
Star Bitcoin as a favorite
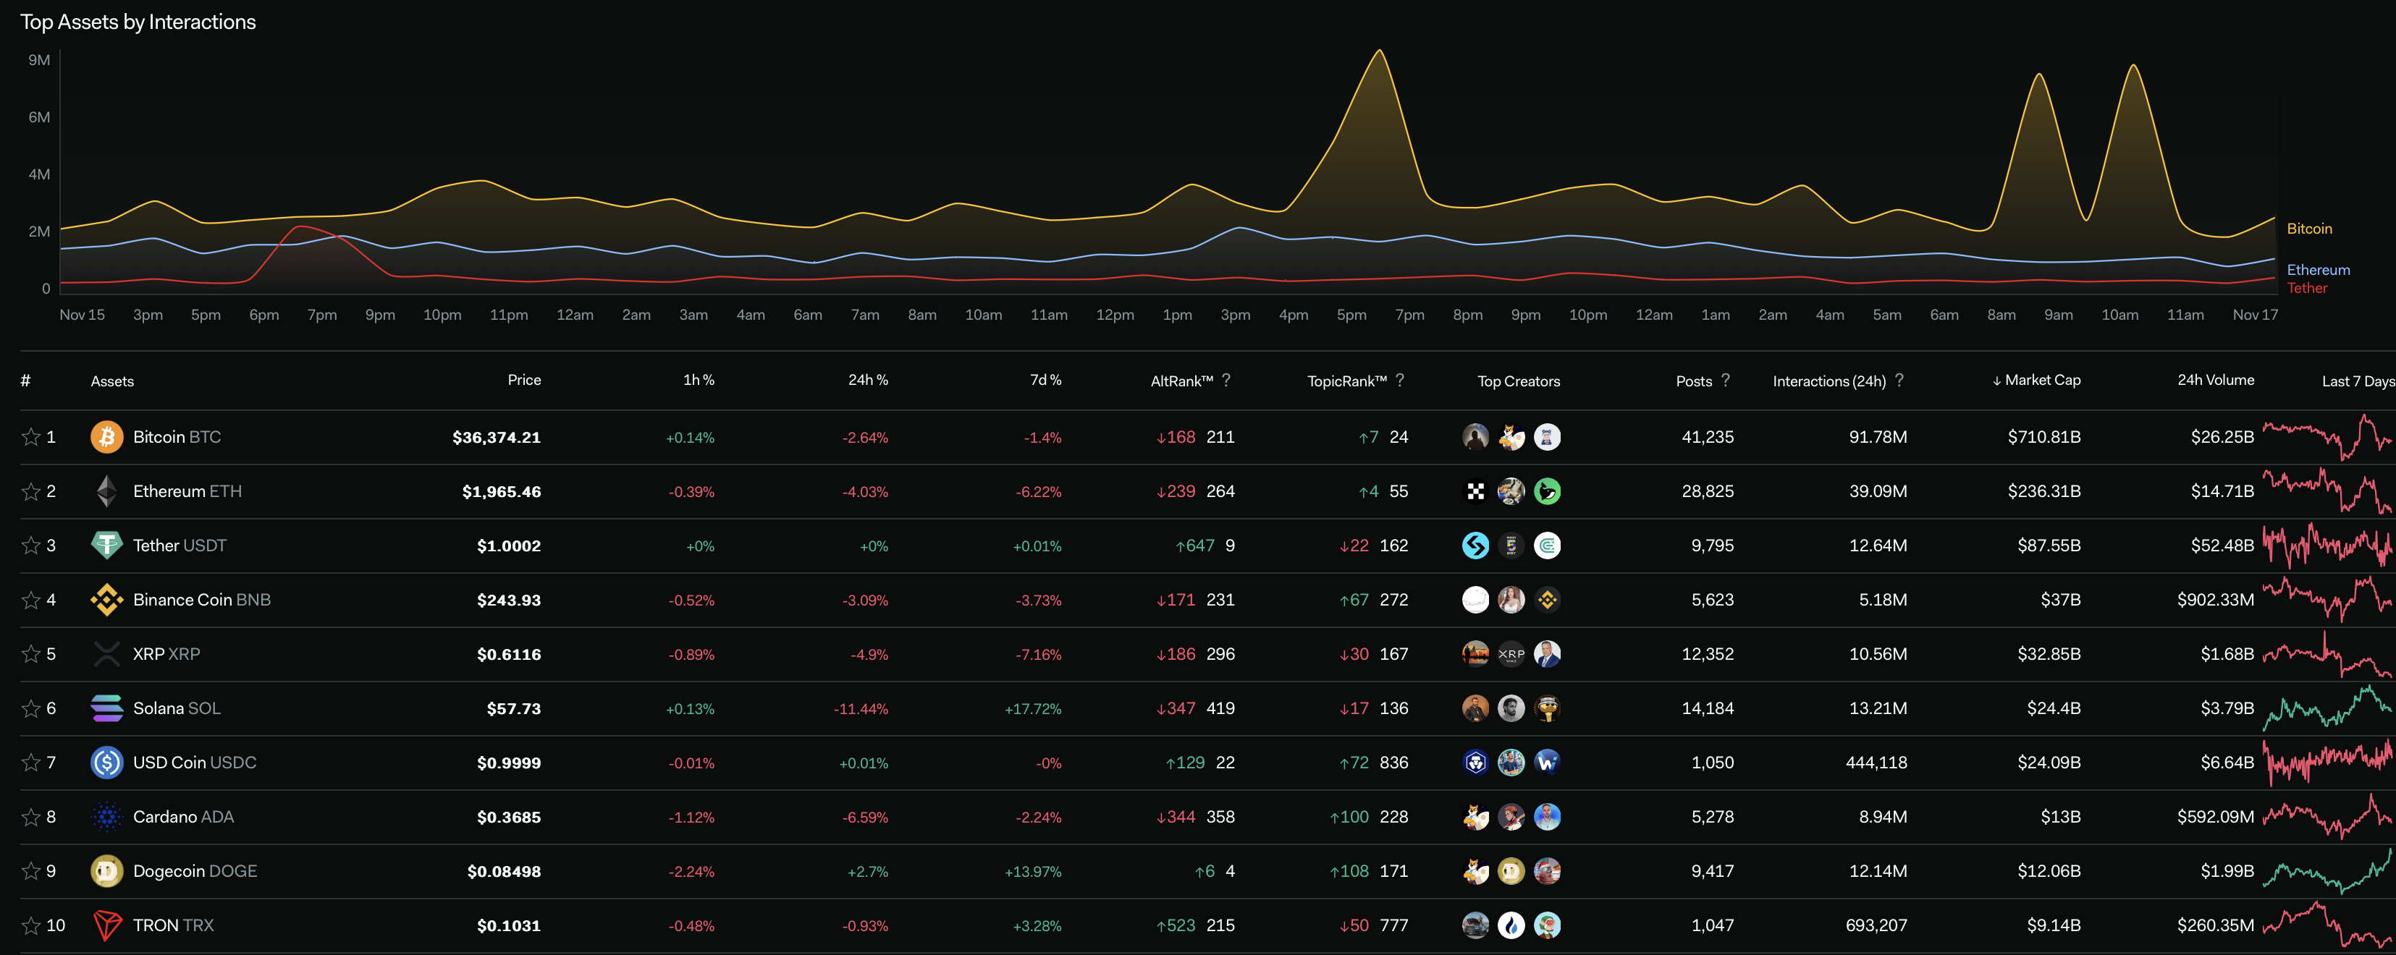pos(30,437)
